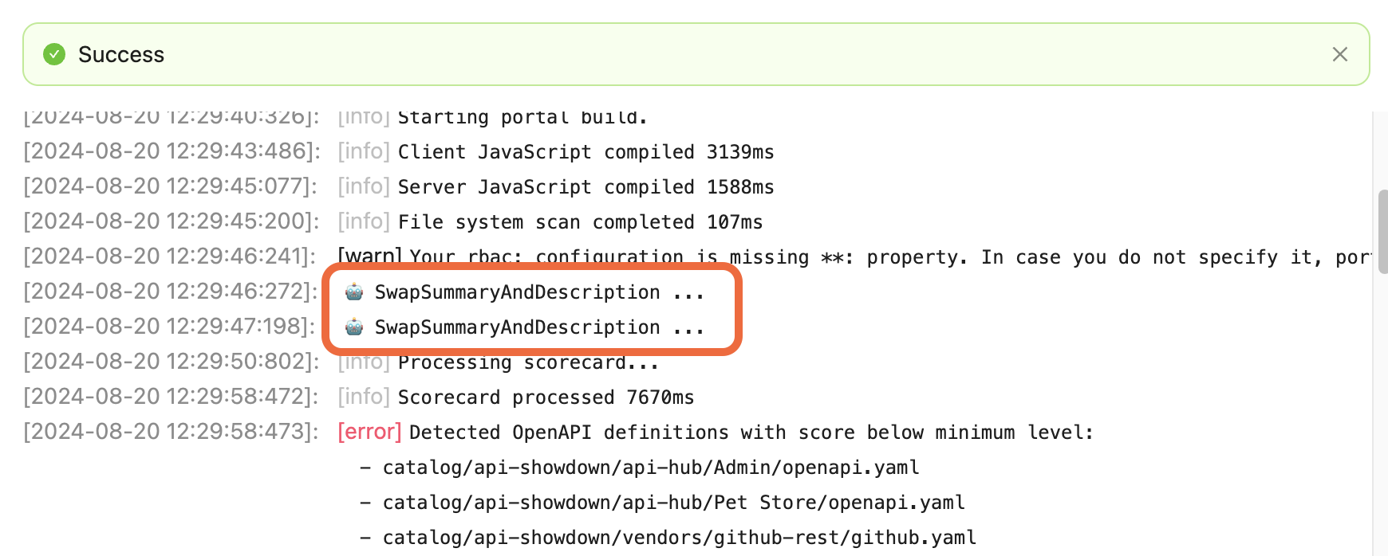The width and height of the screenshot is (1388, 556).
Task: Click "Processing scorecard..." log line
Action: (x=529, y=362)
